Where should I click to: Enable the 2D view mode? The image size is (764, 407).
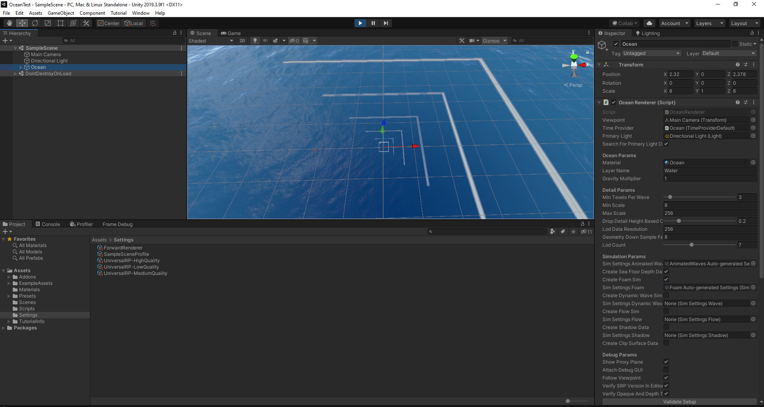(242, 41)
